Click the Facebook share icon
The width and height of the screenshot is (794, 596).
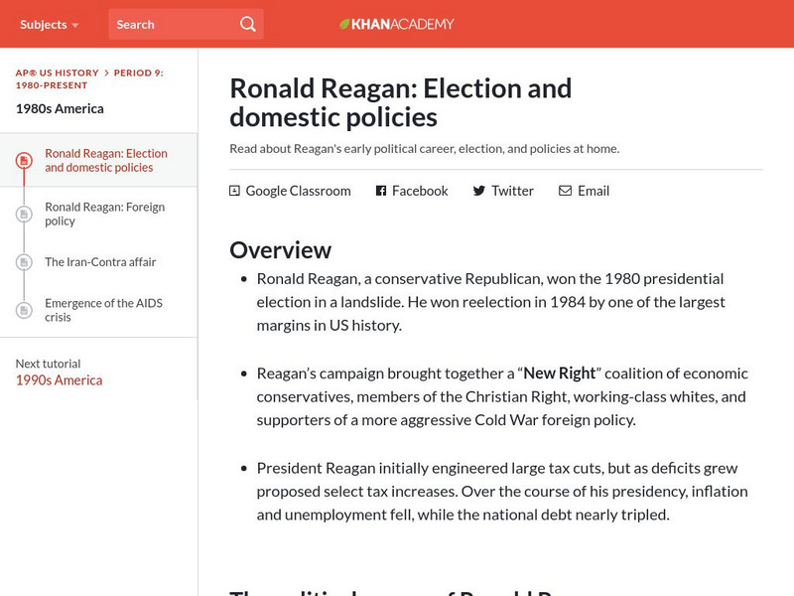(381, 191)
